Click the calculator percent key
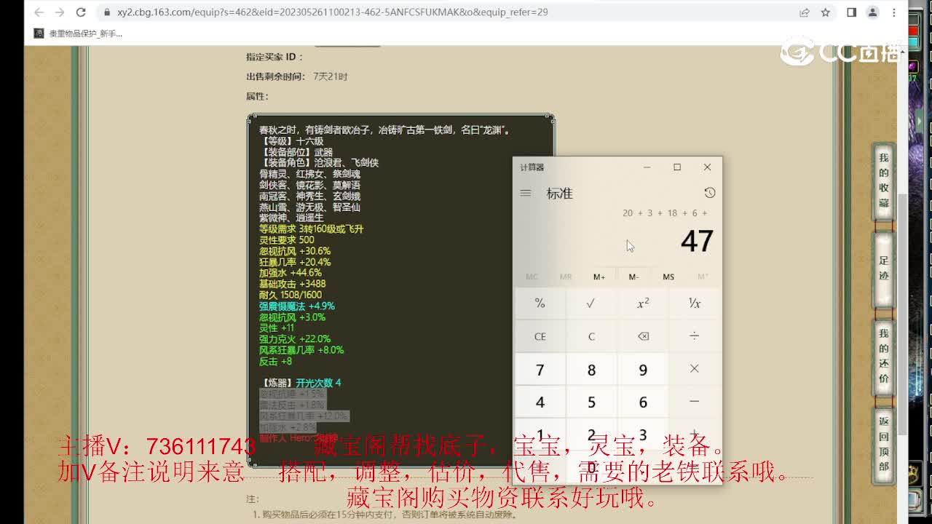Image resolution: width=932 pixels, height=524 pixels. (x=540, y=303)
